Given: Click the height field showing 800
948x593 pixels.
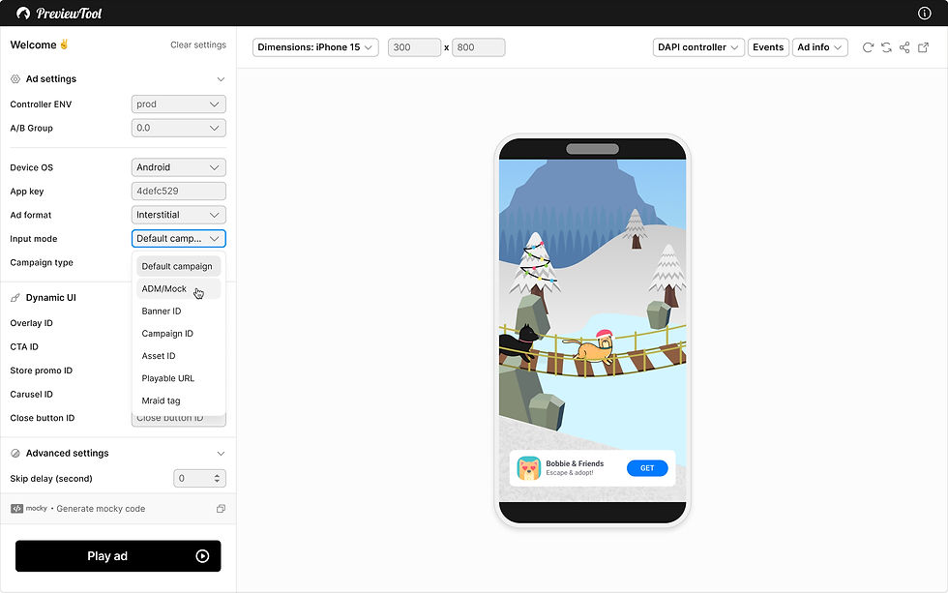Looking at the screenshot, I should pos(478,47).
